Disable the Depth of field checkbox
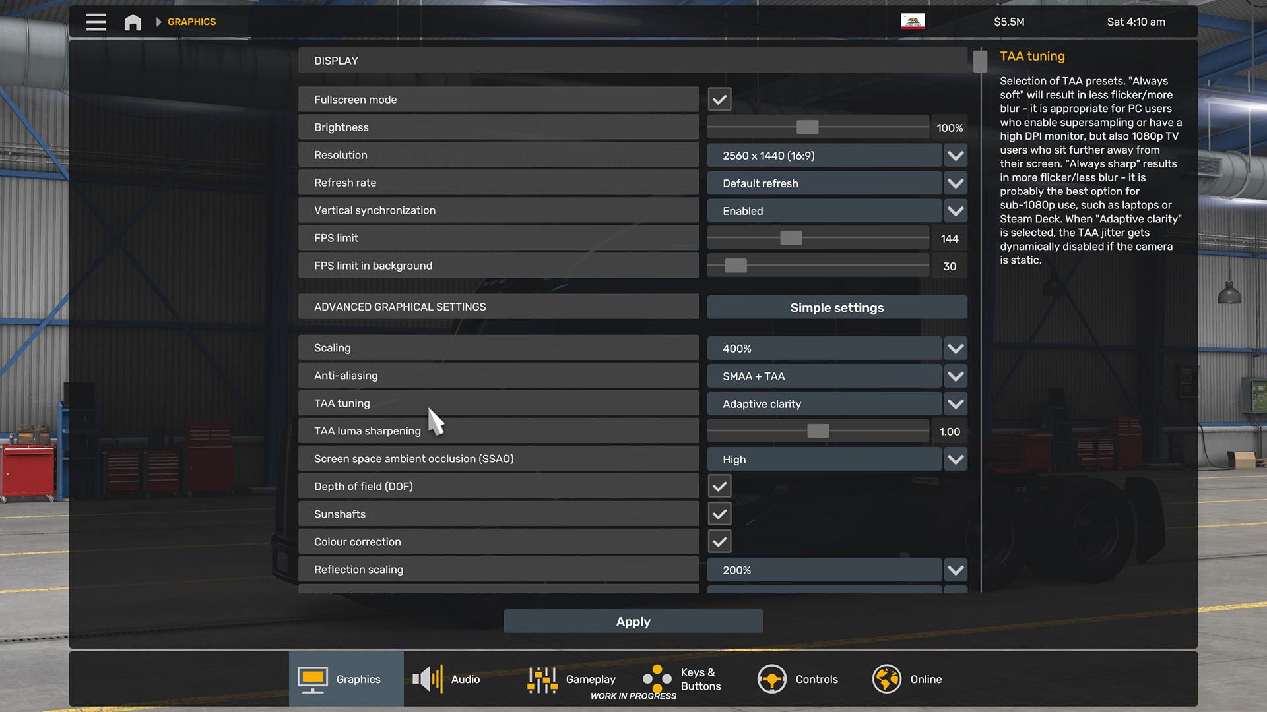 719,487
